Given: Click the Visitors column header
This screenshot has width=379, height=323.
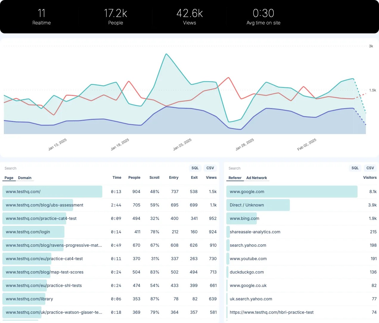Looking at the screenshot, I should tap(370, 178).
